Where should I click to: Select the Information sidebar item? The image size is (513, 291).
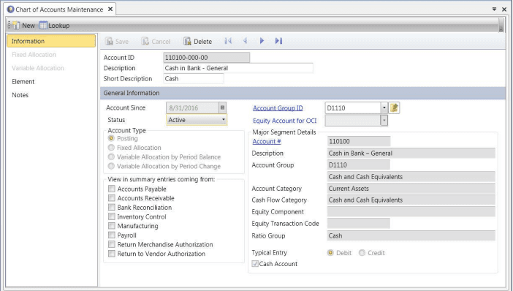(x=51, y=41)
